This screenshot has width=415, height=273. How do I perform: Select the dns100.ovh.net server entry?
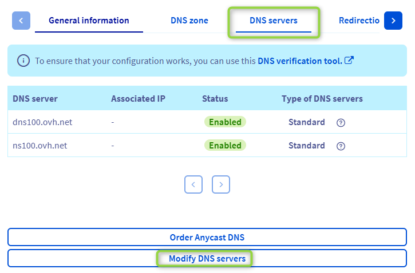point(42,122)
